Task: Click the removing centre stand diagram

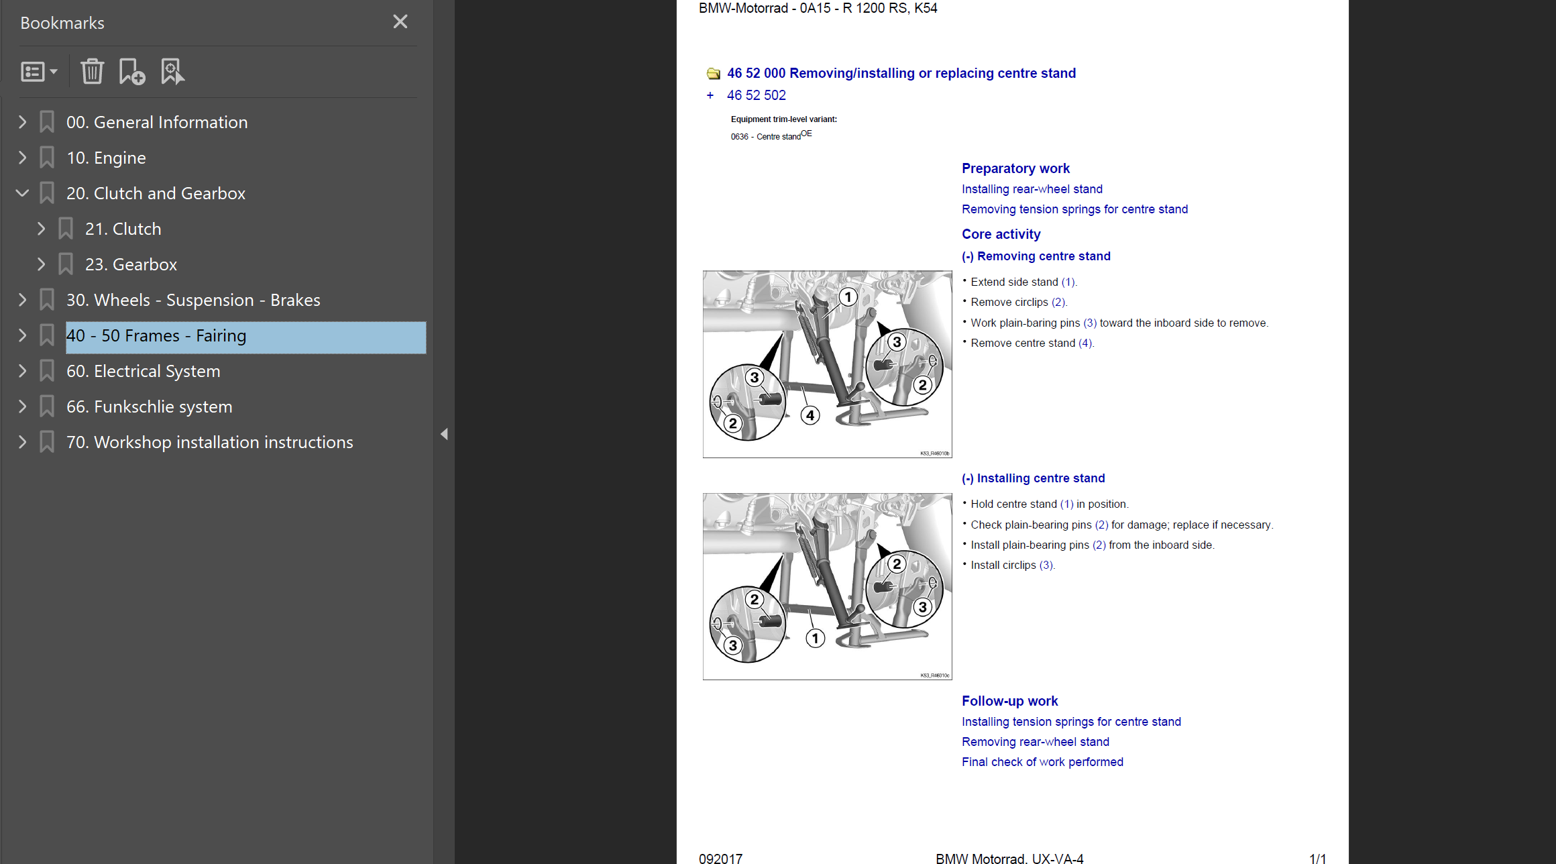Action: pos(827,364)
